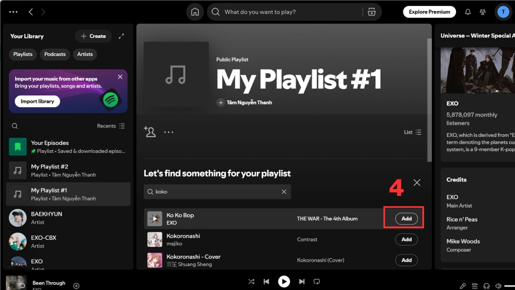Click the Browse icon in search bar
Viewport: 515px width, 290px height.
372,12
